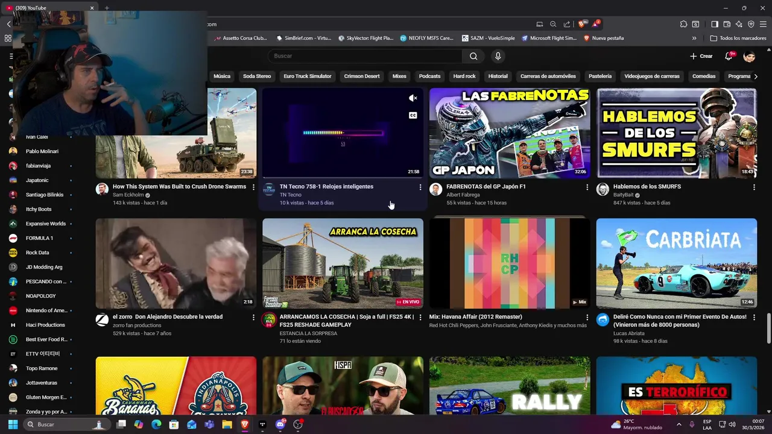Viewport: 772px width, 434px height.
Task: Open SimBrief.com bookmark
Action: coord(303,38)
